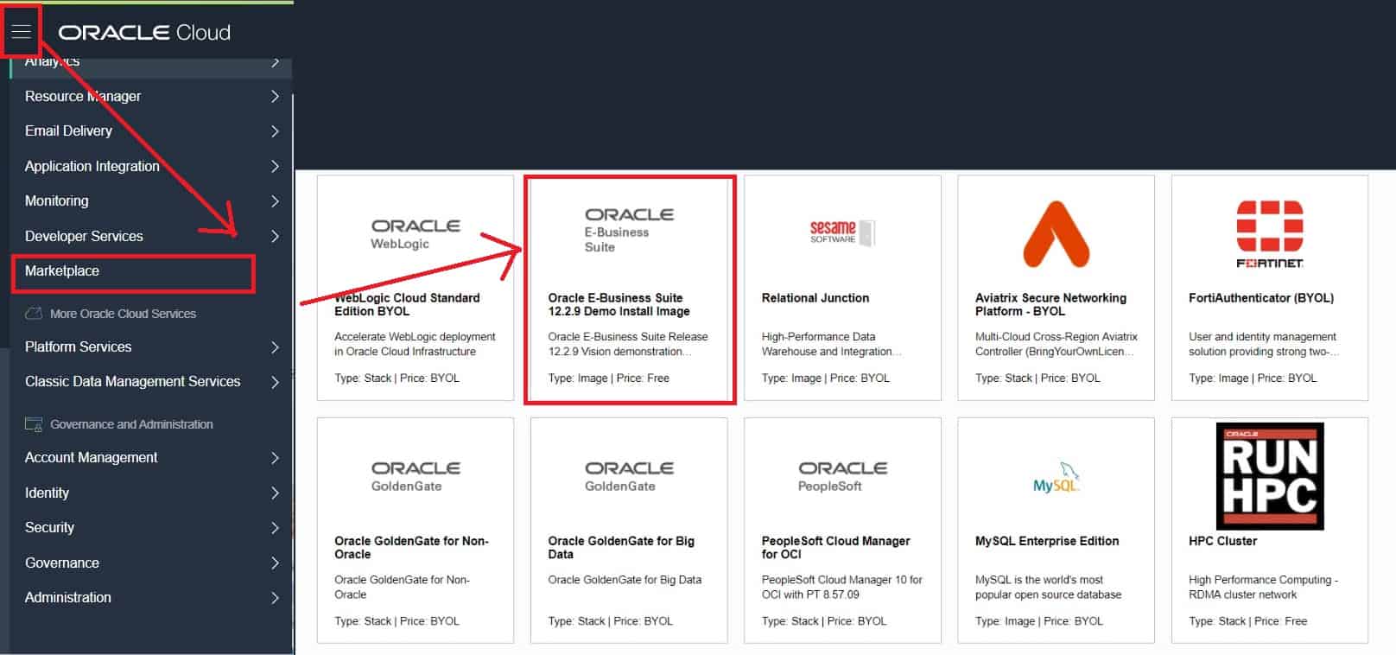The height and width of the screenshot is (655, 1396).
Task: Click the GoldenGate for Big Data logo
Action: [629, 476]
